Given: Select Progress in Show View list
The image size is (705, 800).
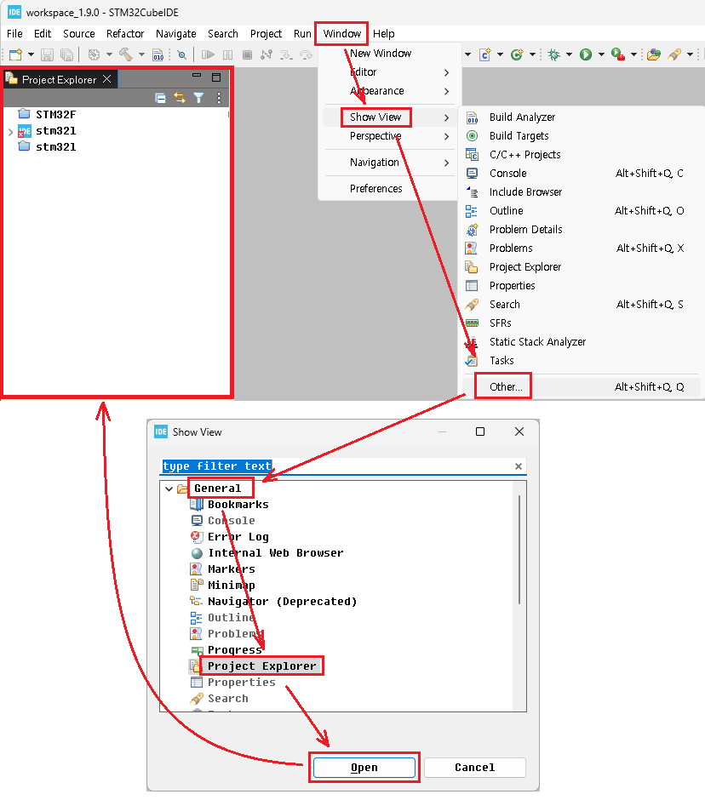Looking at the screenshot, I should pyautogui.click(x=235, y=650).
